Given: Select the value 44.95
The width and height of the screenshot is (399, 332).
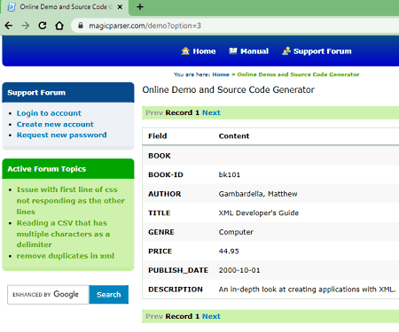Looking at the screenshot, I should (229, 251).
